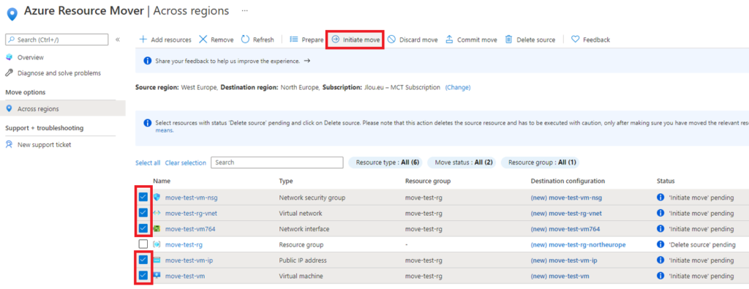Image resolution: width=749 pixels, height=289 pixels.
Task: Click the Add resources plus icon
Action: [x=143, y=40]
